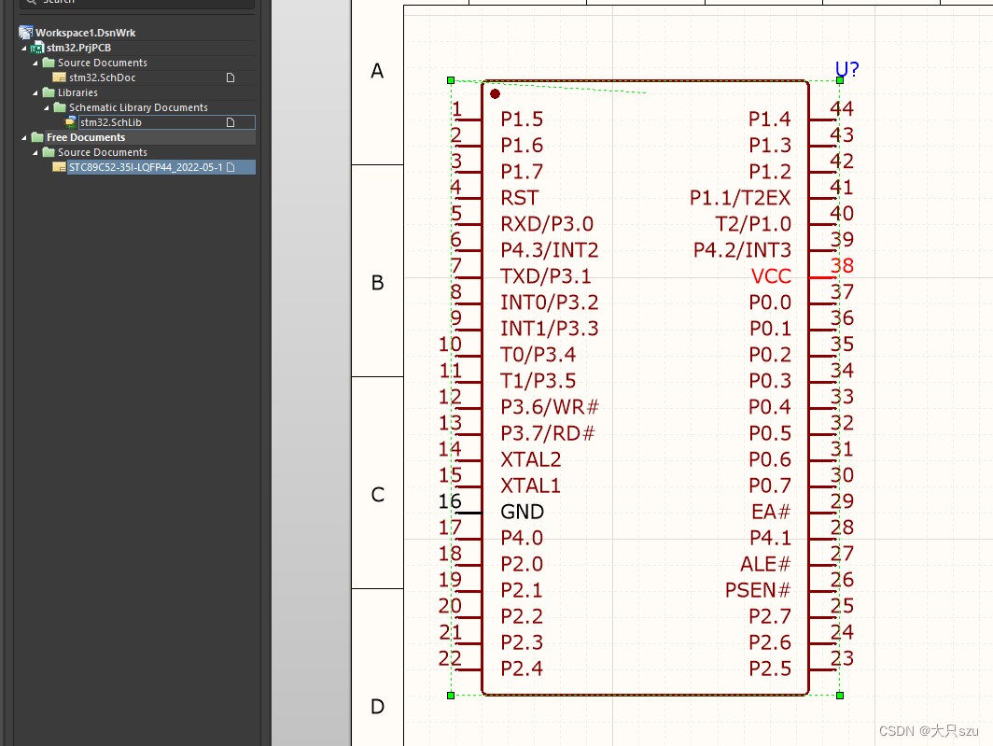Viewport: 993px width, 746px height.
Task: Click the U? designator label
Action: pos(846,68)
